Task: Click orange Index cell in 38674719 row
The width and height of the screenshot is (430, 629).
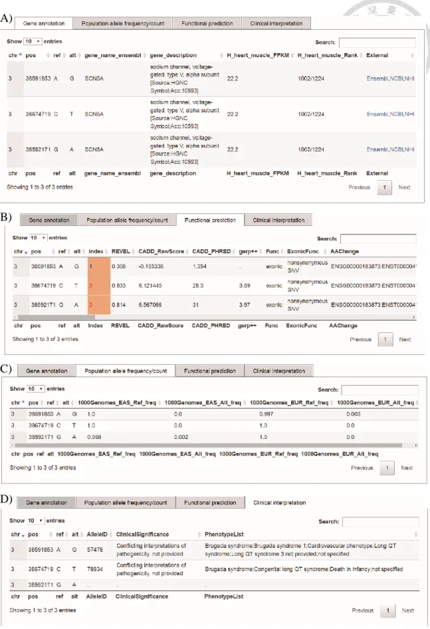Action: (x=99, y=286)
